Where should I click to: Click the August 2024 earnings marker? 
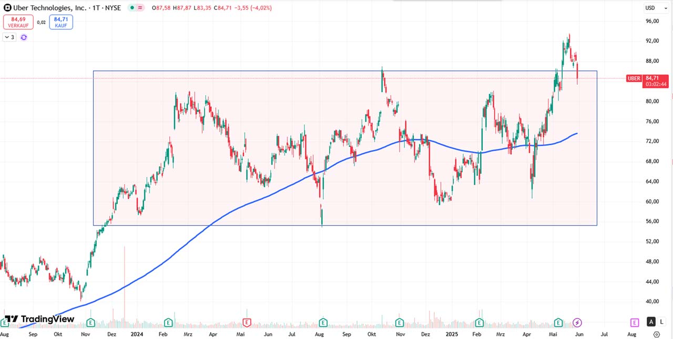pyautogui.click(x=322, y=322)
